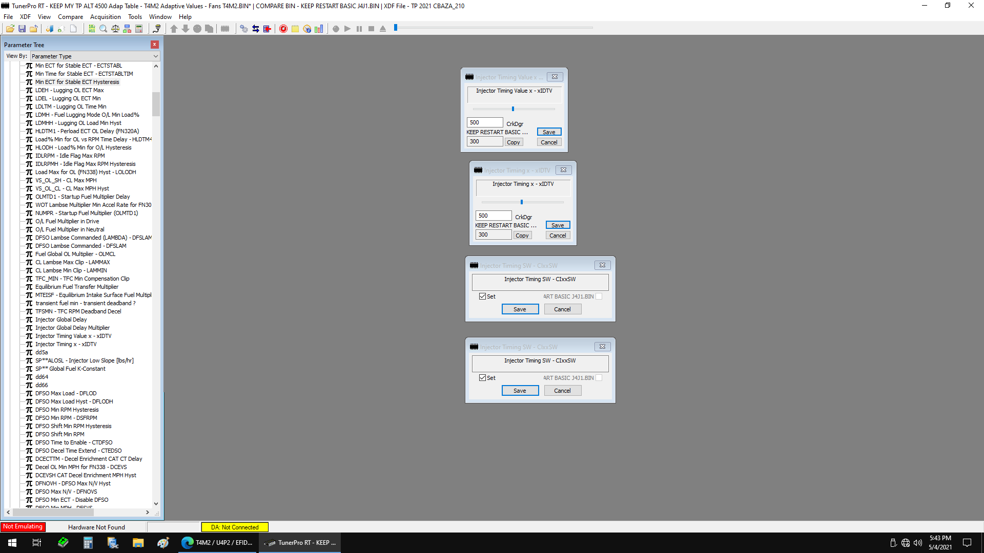Click the Open bin file folder icon
This screenshot has height=553, width=984.
10,29
